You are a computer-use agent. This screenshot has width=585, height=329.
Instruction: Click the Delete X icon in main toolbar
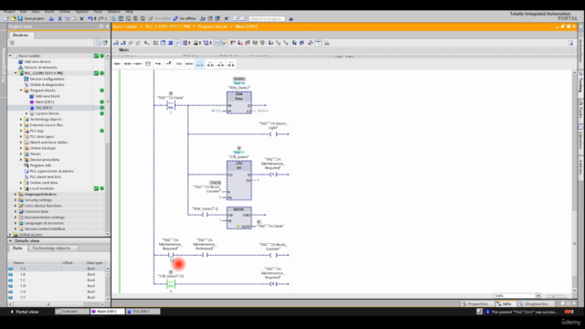pos(81,18)
